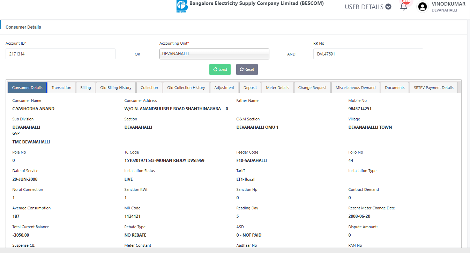
Task: Click the RR No input field
Action: (x=368, y=54)
